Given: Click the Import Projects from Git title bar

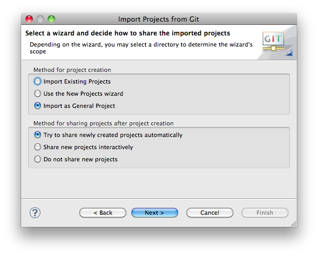Looking at the screenshot, I should coord(158,19).
